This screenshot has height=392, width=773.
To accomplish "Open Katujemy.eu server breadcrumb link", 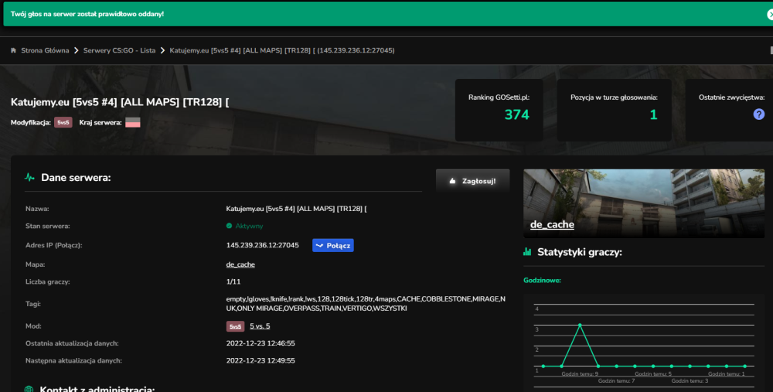I will pos(282,50).
